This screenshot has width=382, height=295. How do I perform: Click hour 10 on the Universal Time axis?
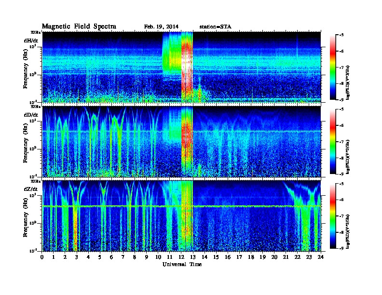click(158, 257)
